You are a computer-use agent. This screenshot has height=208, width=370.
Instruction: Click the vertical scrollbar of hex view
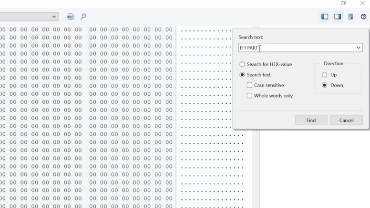point(256,168)
